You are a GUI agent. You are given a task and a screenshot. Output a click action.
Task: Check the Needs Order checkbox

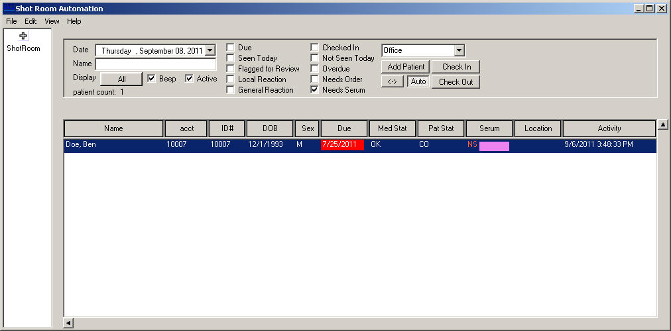(314, 79)
